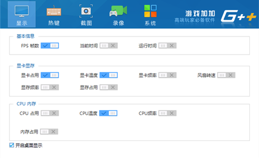Enable the 运行时间 toggle
Viewport: 259px width, 158px height.
167,46
